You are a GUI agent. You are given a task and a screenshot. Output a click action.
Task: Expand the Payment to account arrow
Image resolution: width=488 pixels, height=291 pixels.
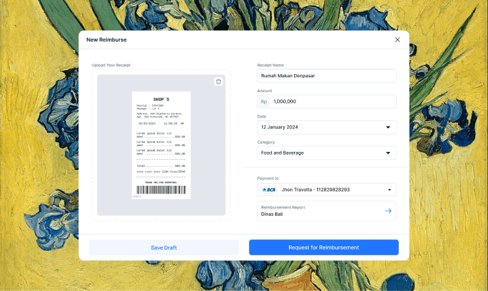pyautogui.click(x=390, y=190)
